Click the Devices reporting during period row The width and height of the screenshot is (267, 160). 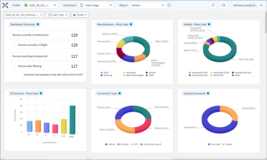pos(46,56)
